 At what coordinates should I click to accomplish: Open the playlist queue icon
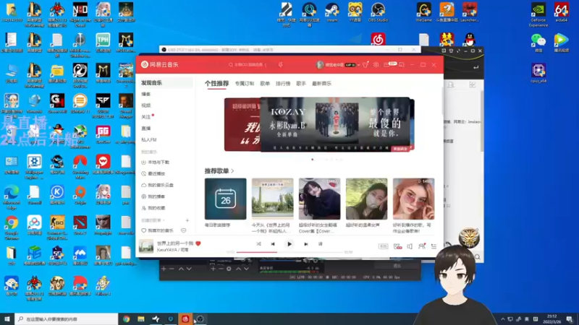tap(434, 246)
